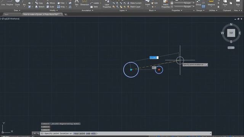Click the Fillet tool

(61, 3)
